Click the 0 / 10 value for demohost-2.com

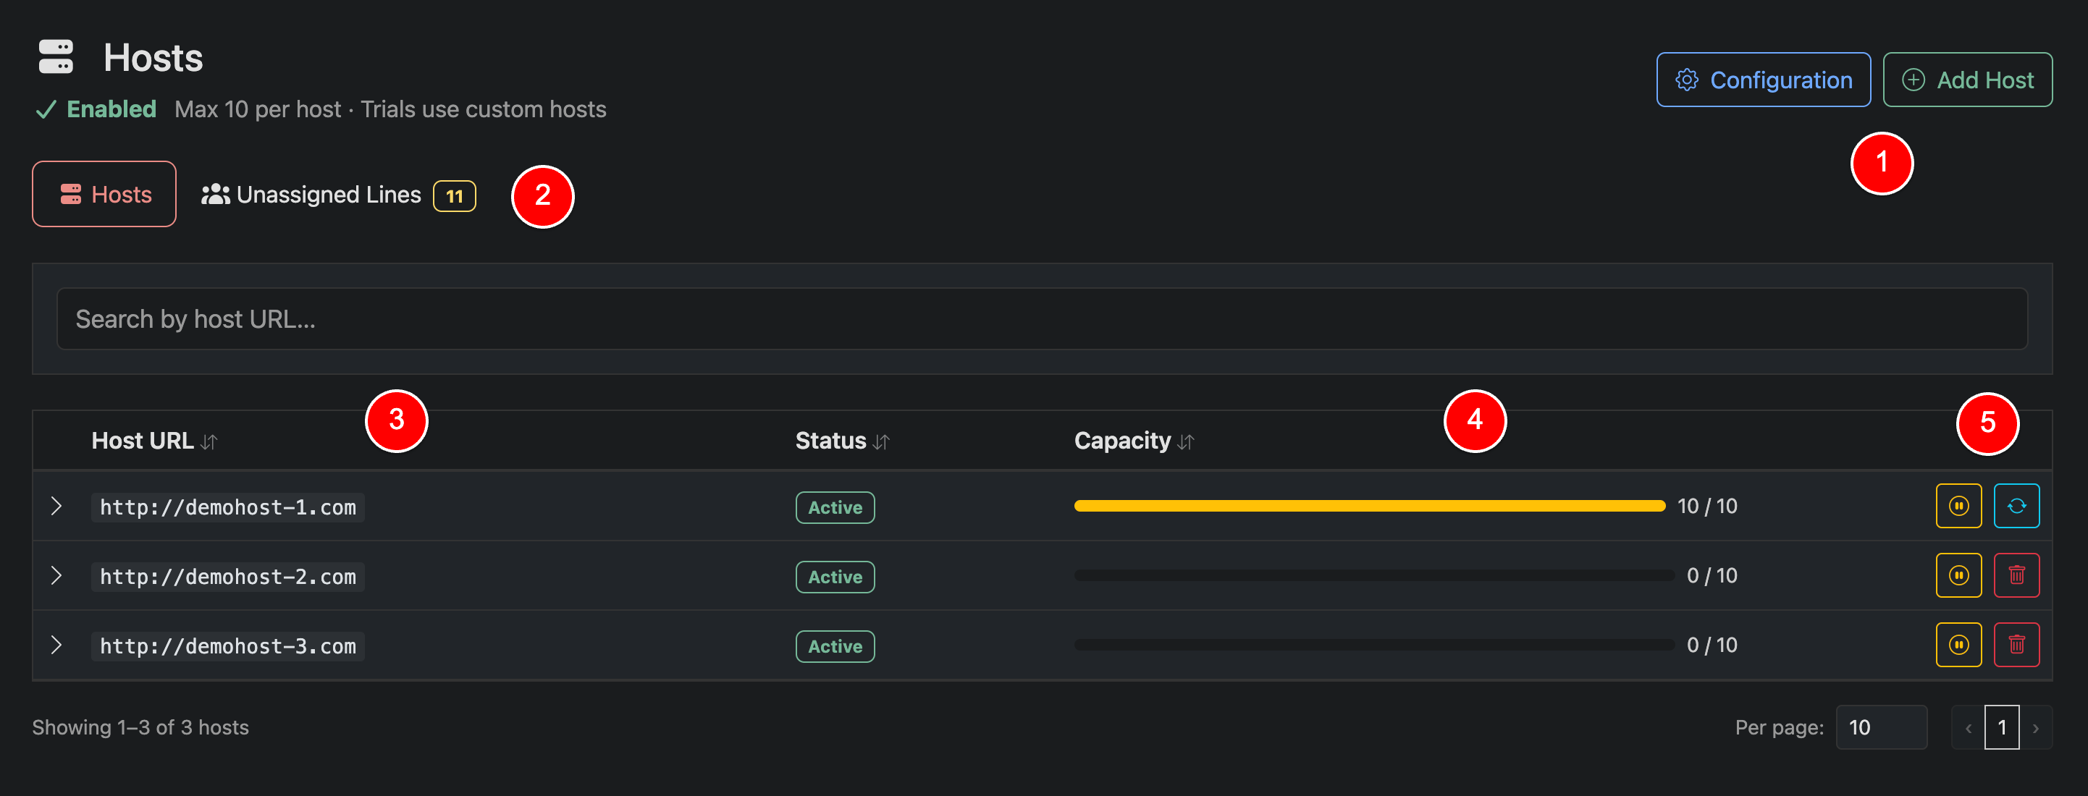click(x=1712, y=577)
